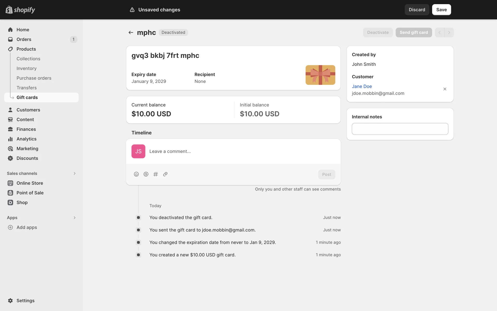The height and width of the screenshot is (311, 497).
Task: Click the @ mention icon
Action: click(x=146, y=174)
